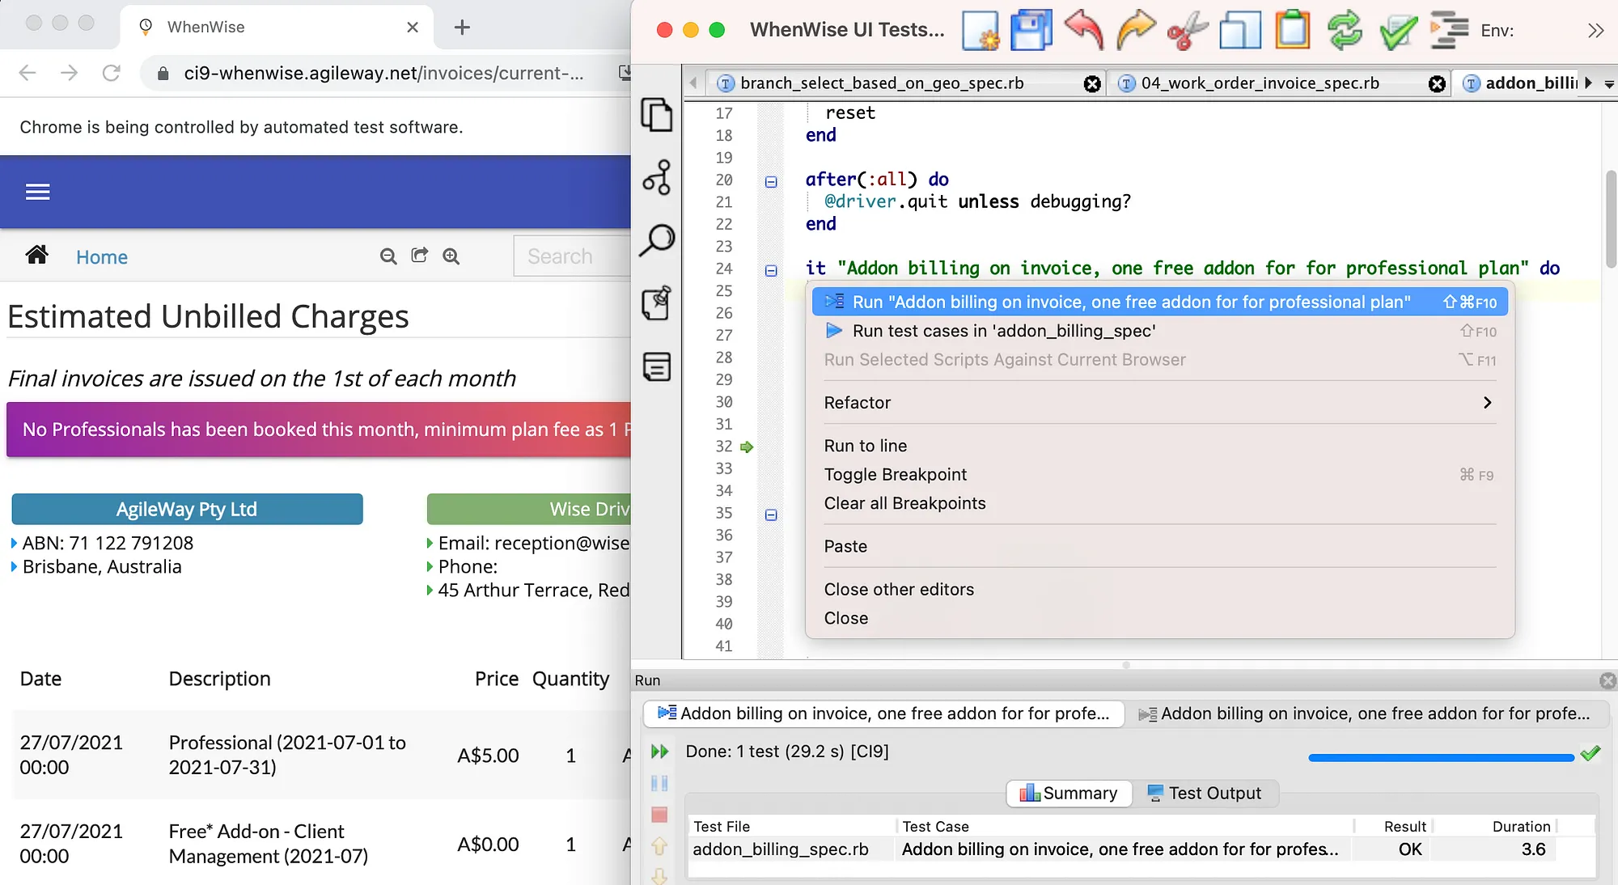Collapse the code fold at line 35
This screenshot has height=885, width=1618.
771,514
